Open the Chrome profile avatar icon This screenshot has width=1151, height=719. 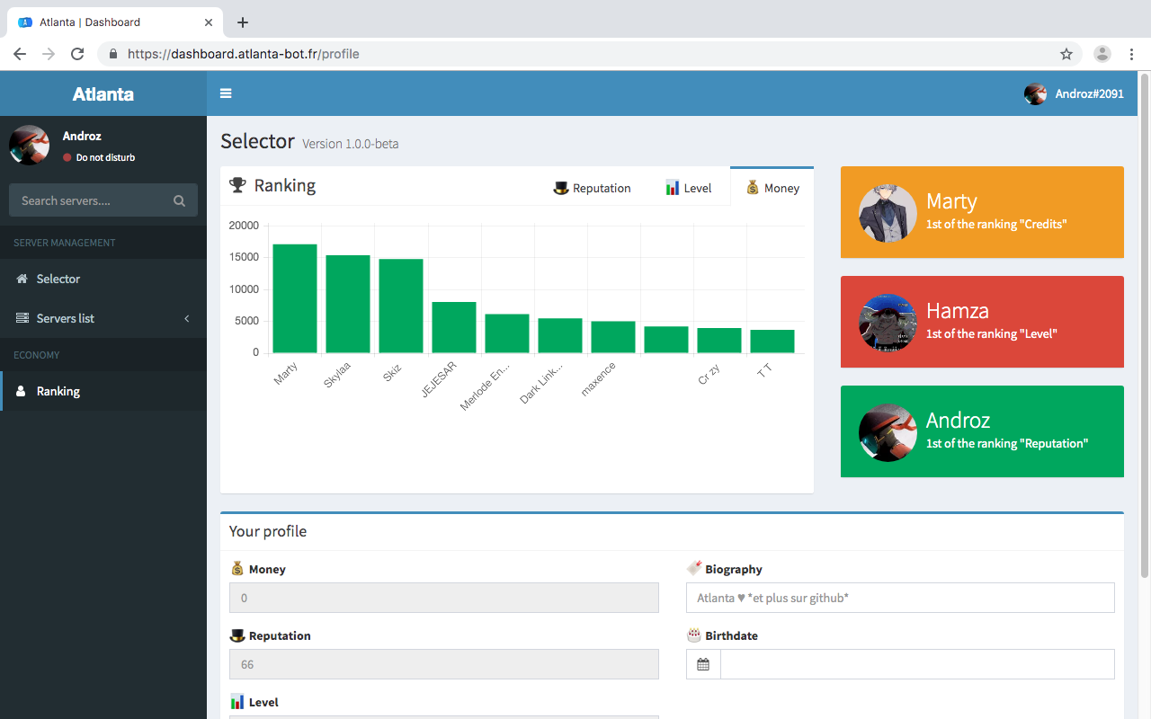[1102, 54]
